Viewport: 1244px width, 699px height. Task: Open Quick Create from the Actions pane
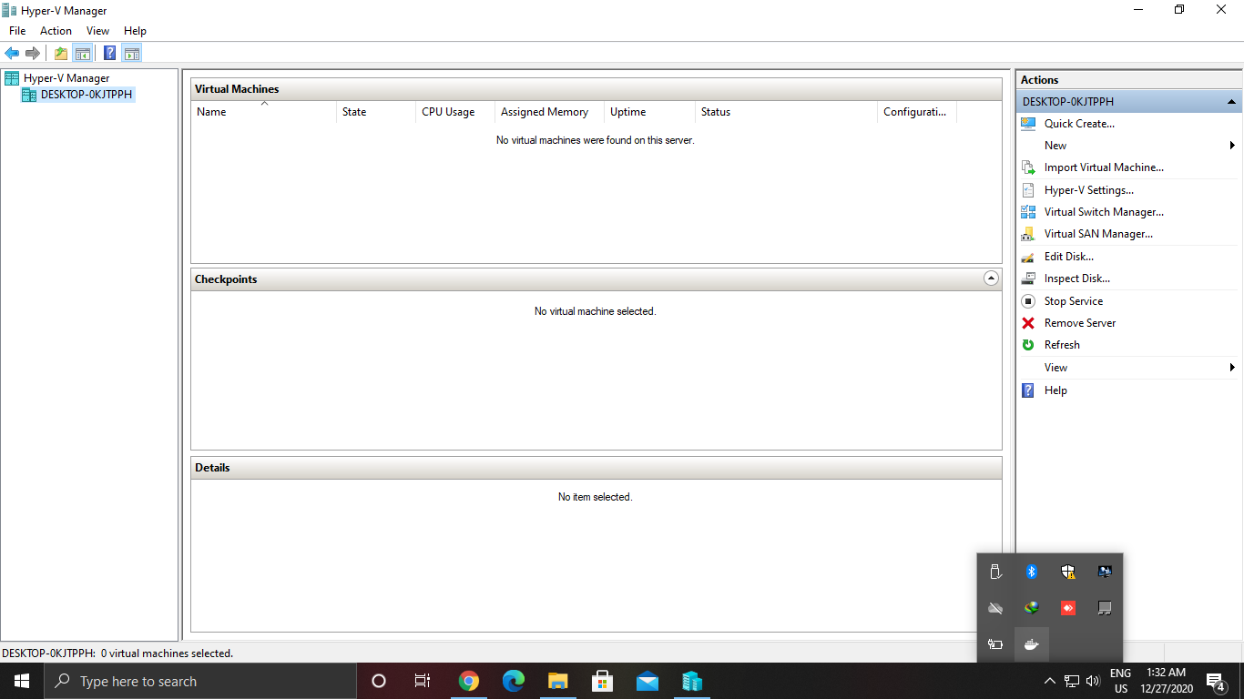(x=1080, y=123)
